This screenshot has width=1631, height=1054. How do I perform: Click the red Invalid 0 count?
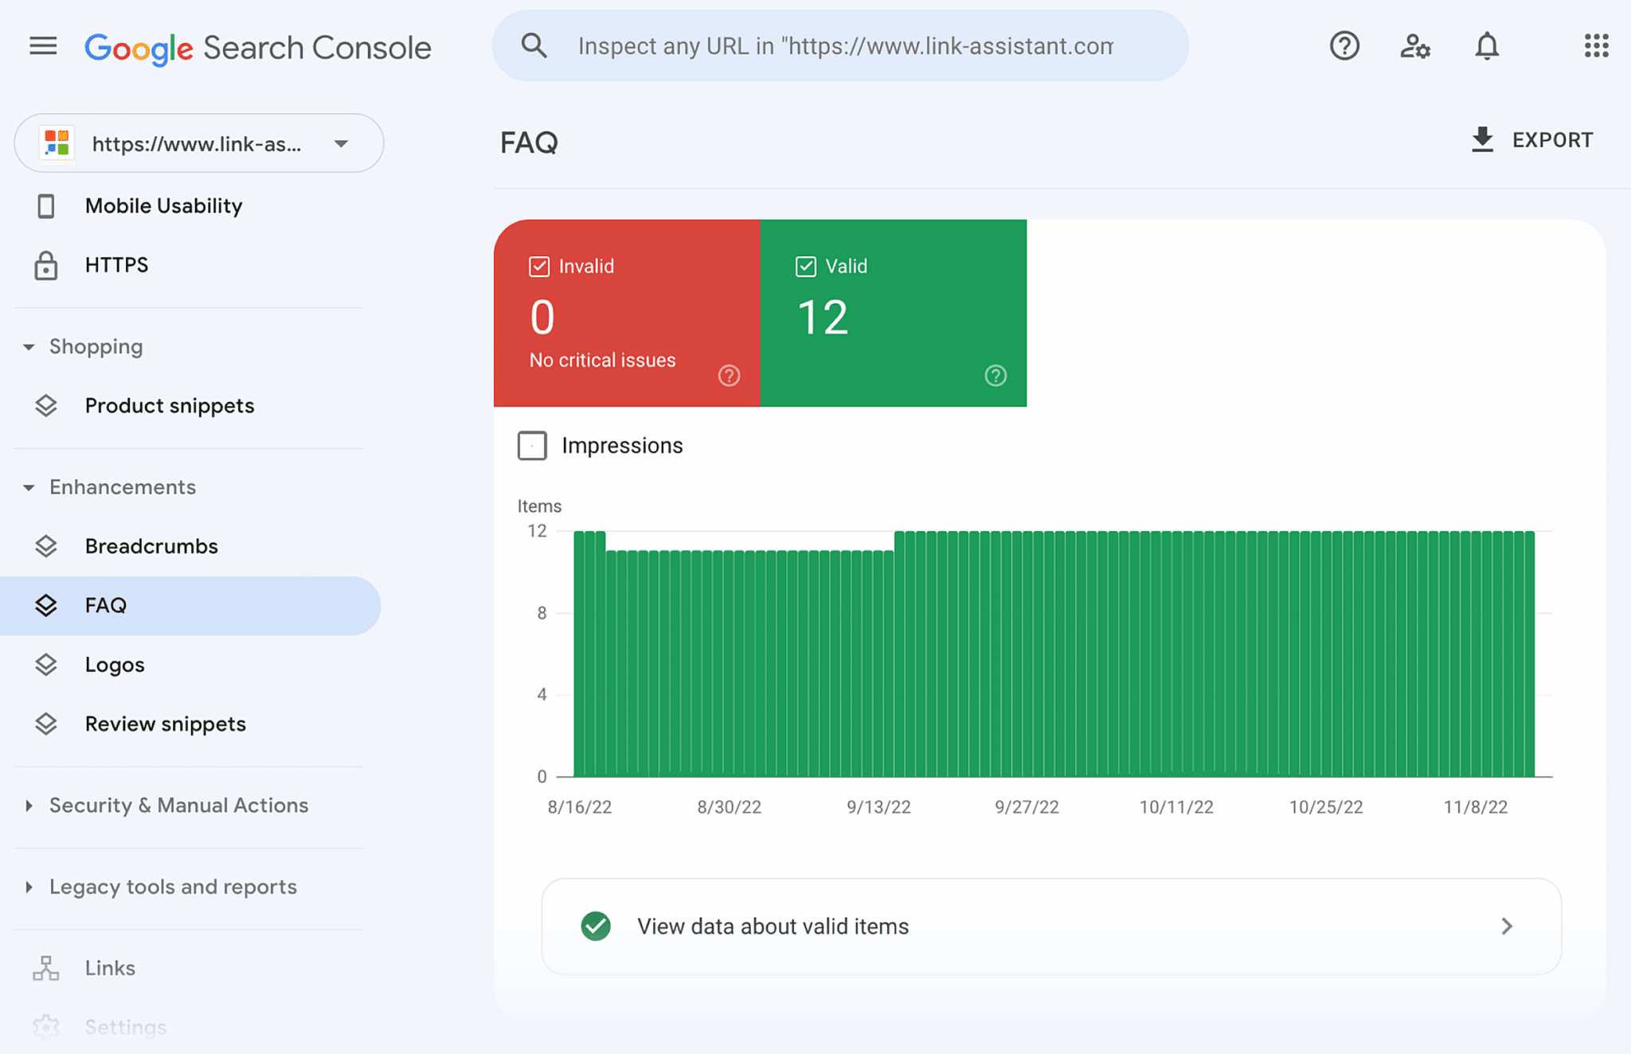[542, 317]
